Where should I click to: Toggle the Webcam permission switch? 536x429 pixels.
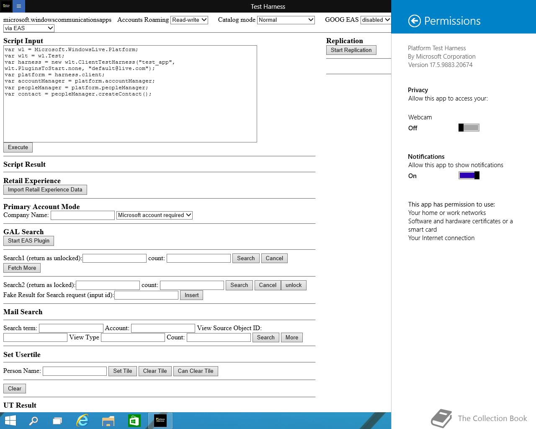469,128
